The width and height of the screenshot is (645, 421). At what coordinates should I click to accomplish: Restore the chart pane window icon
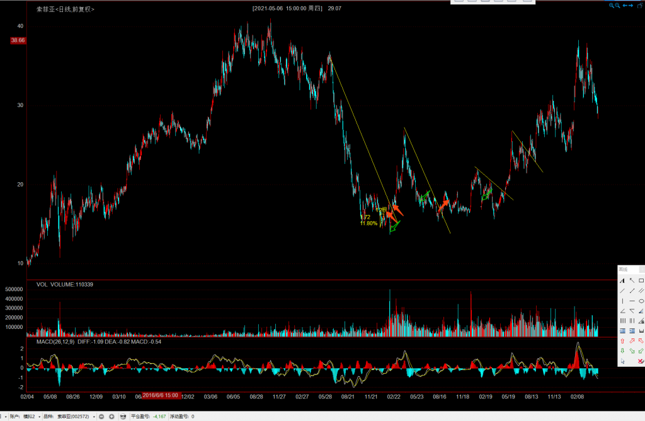pyautogui.click(x=640, y=6)
